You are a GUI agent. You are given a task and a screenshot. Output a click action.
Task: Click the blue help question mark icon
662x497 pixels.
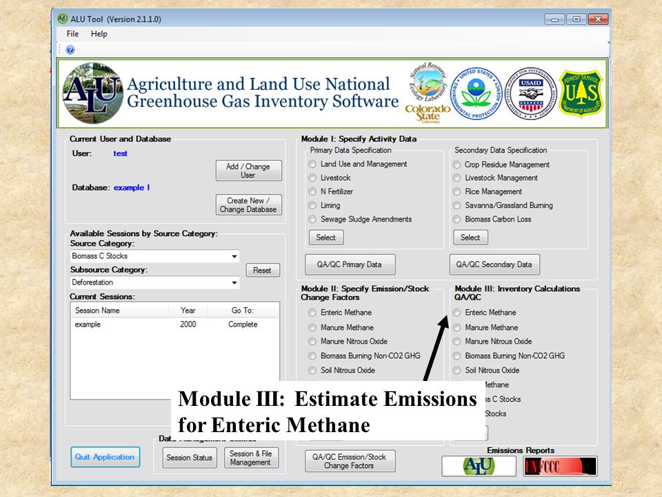pyautogui.click(x=70, y=50)
